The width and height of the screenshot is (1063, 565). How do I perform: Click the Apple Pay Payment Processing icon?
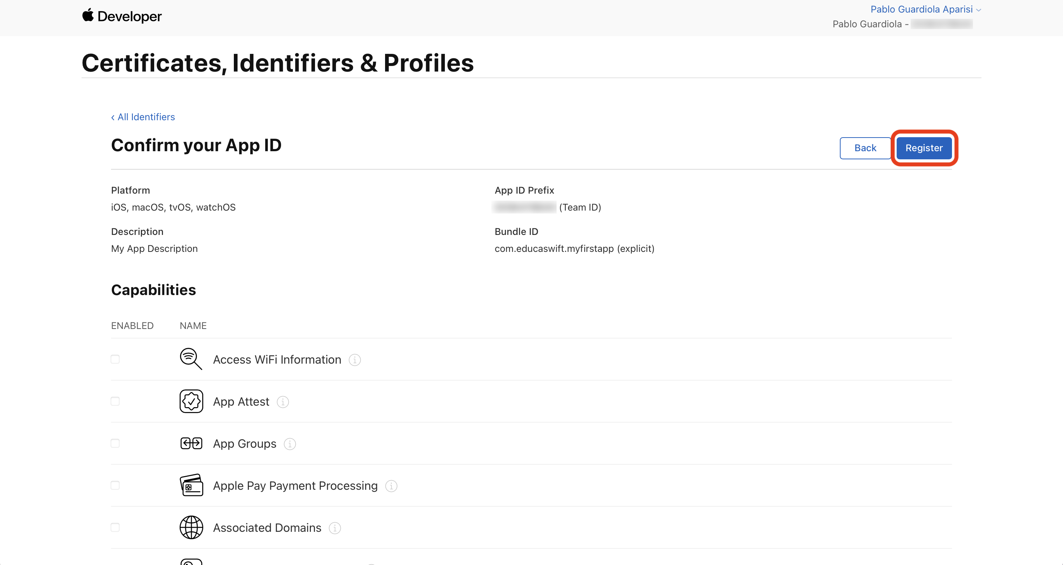pos(191,485)
